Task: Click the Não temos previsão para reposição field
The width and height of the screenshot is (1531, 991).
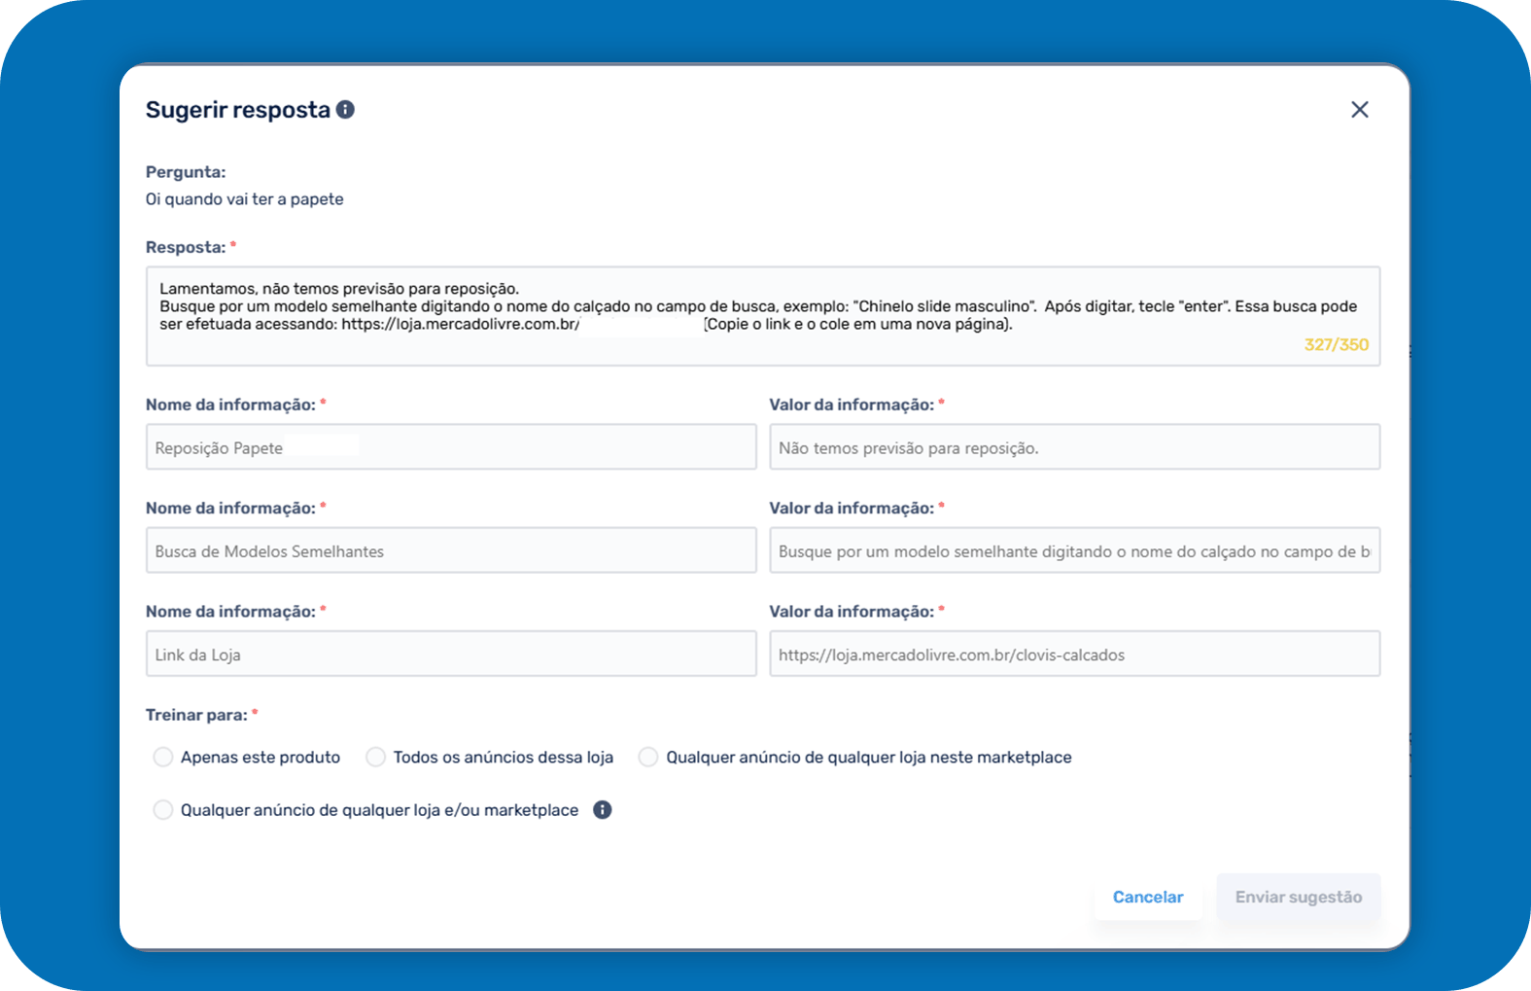Action: tap(1074, 447)
